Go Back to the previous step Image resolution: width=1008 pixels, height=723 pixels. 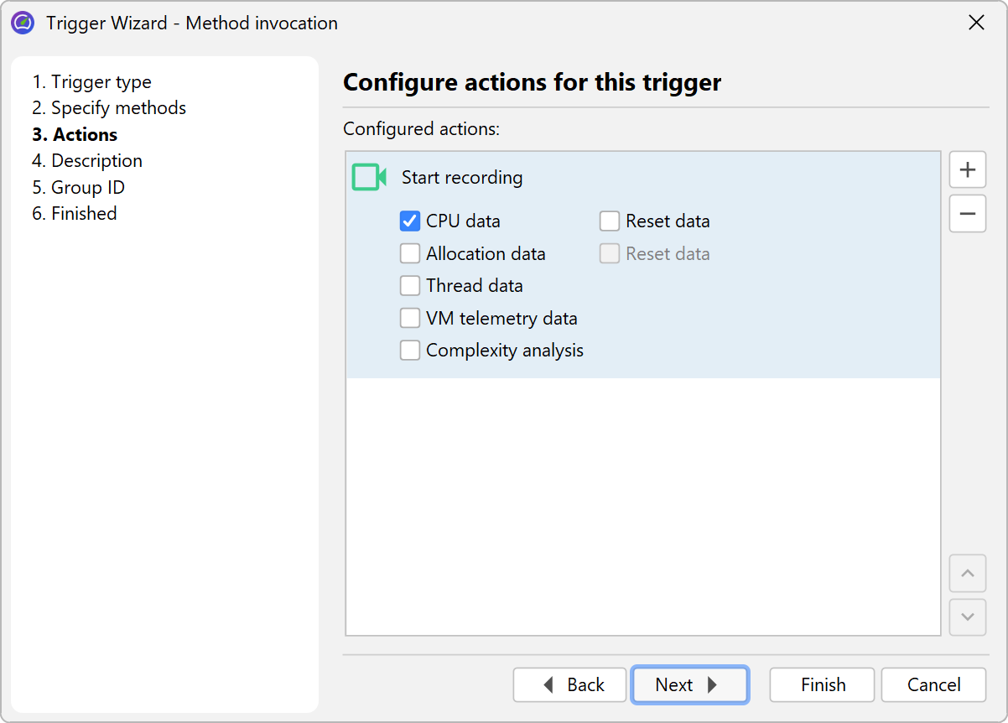pos(570,685)
